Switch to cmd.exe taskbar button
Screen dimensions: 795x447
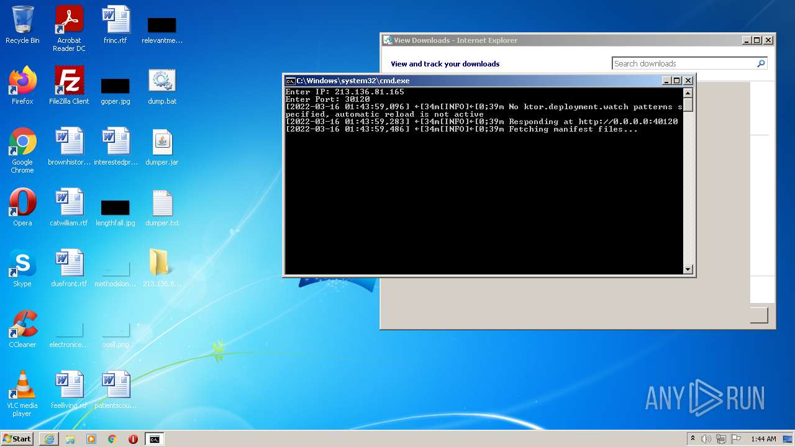click(154, 439)
